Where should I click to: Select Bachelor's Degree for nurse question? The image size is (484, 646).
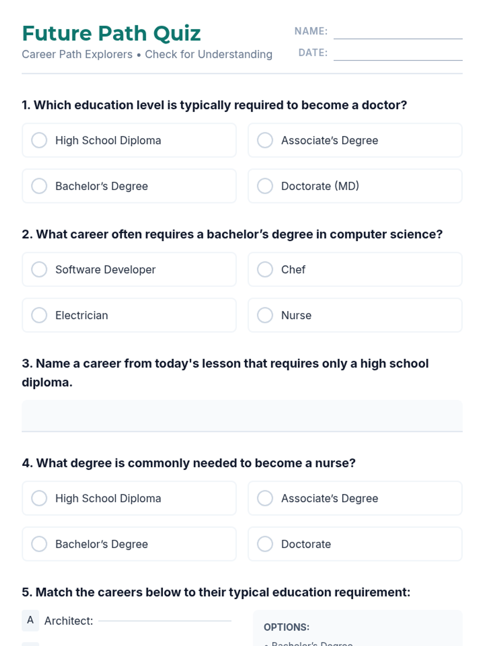[39, 544]
